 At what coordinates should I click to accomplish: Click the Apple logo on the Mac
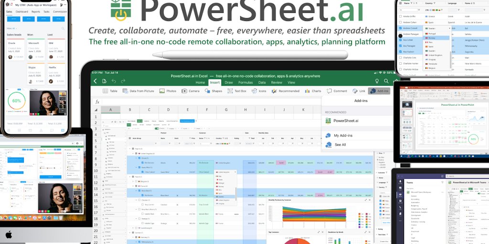(9, 234)
